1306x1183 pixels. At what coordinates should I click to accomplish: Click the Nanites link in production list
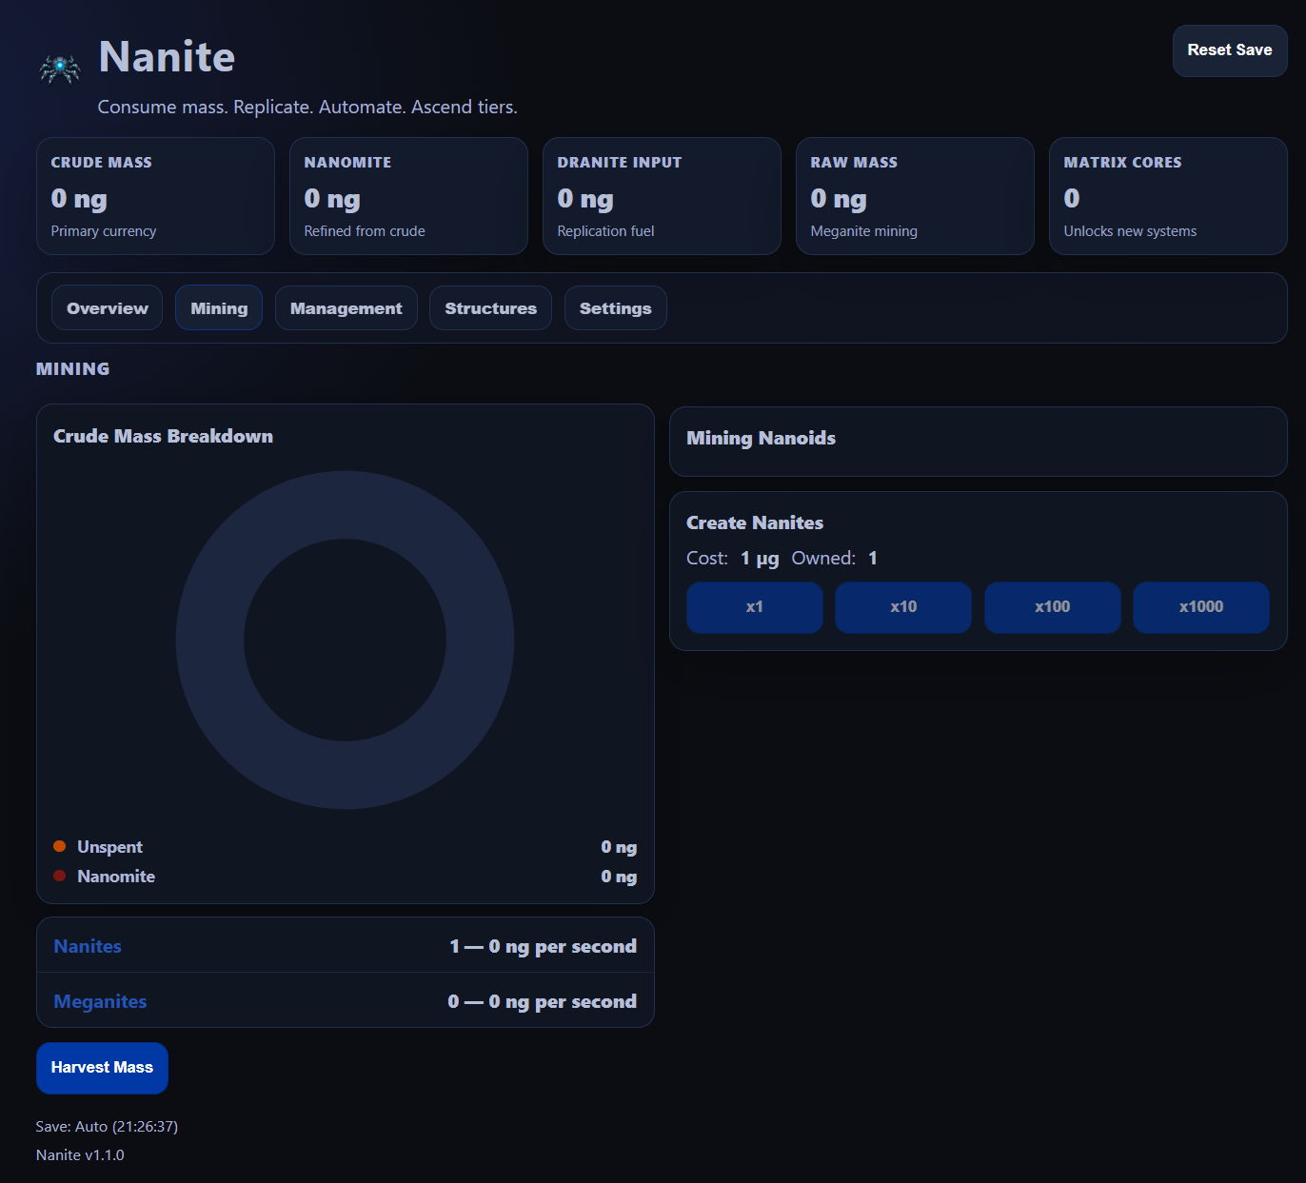point(88,946)
